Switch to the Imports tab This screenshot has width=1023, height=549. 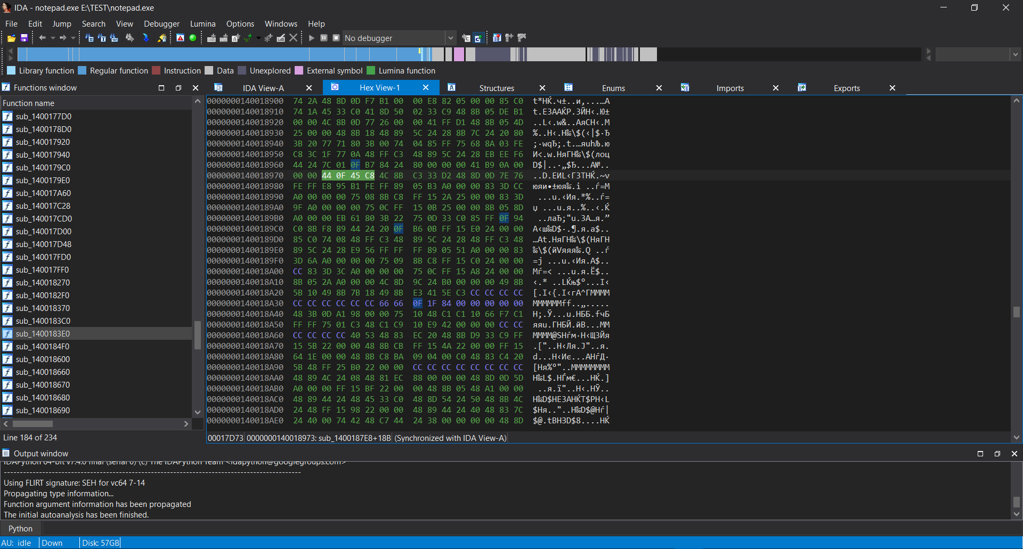[x=730, y=88]
